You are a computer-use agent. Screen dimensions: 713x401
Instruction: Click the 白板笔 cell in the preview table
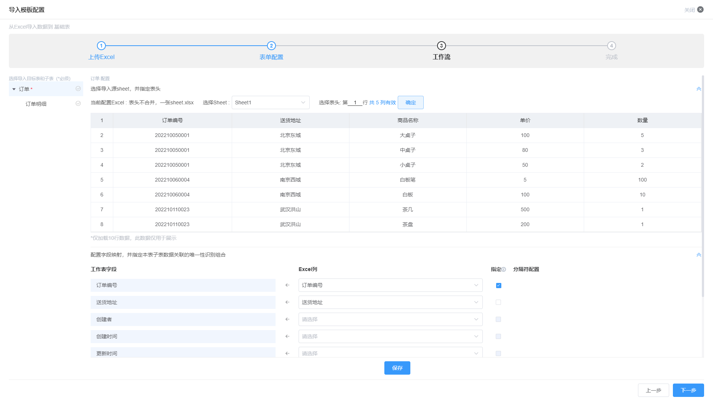coord(408,180)
